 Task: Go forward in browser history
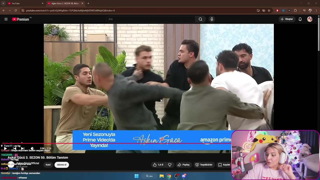pyautogui.click(x=9, y=10)
